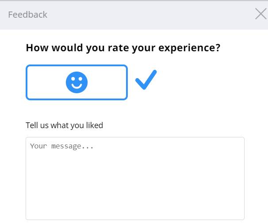Click the blue checkmark icon

click(x=146, y=80)
